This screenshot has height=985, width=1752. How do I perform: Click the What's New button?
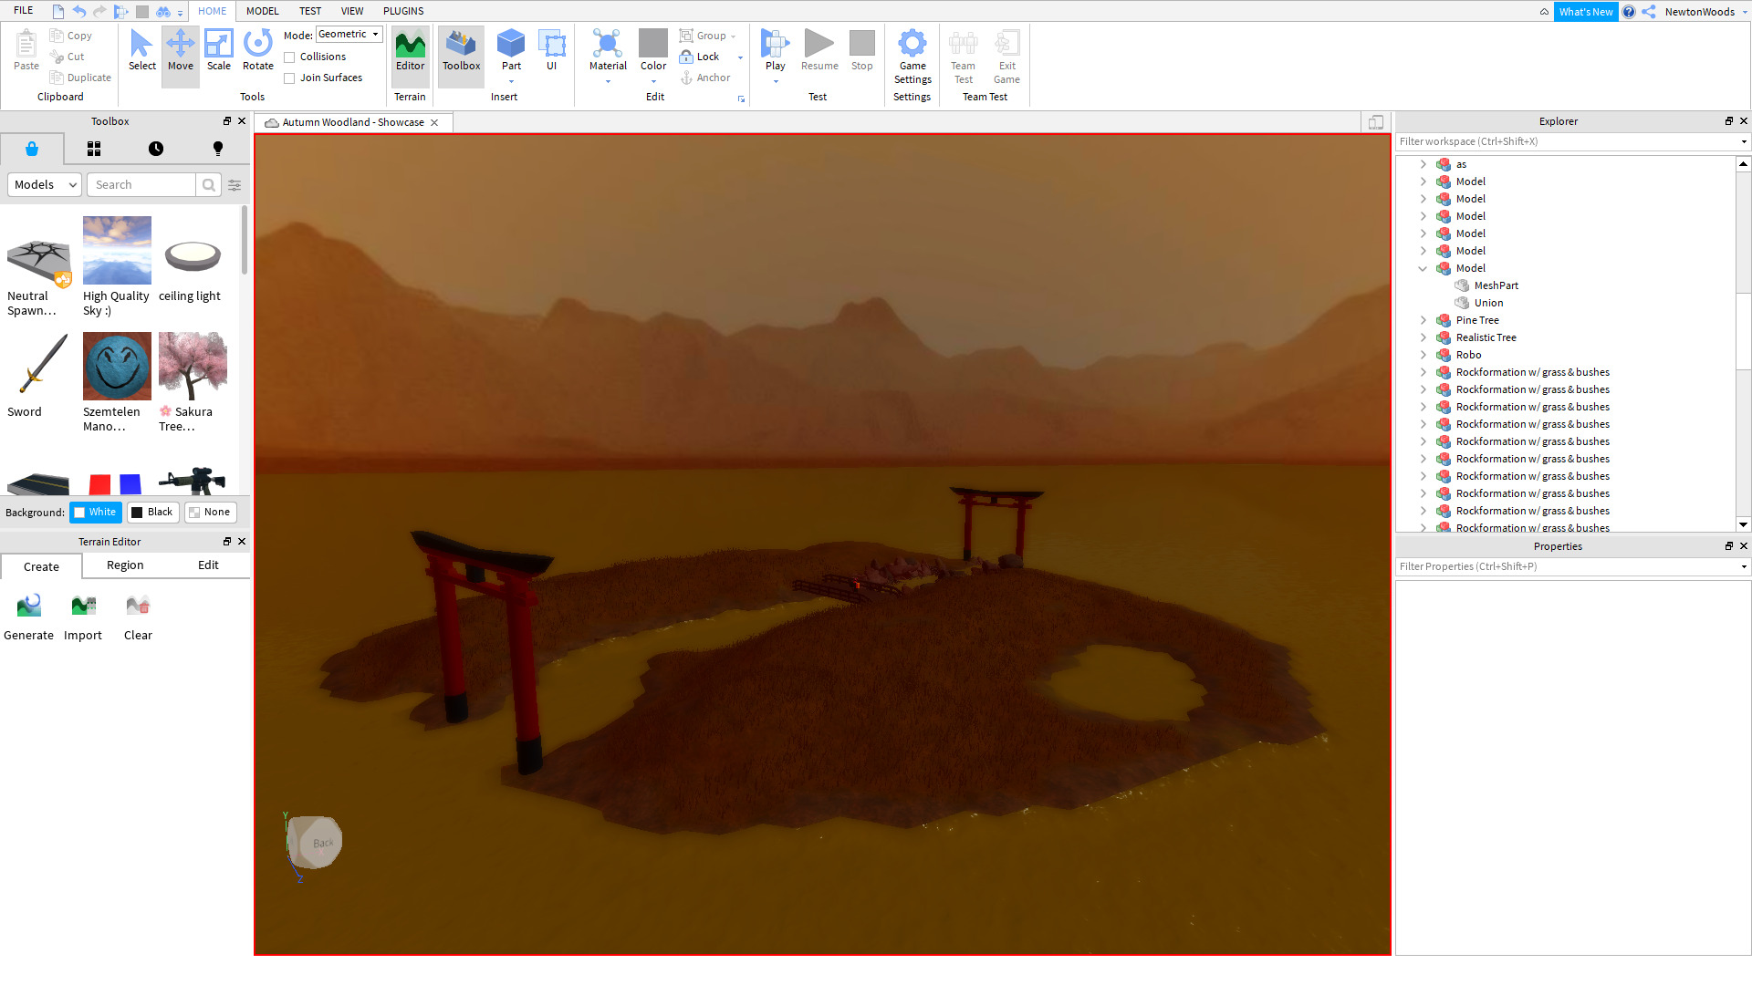(1585, 12)
